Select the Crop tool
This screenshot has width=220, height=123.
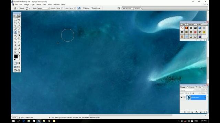pos(15,26)
